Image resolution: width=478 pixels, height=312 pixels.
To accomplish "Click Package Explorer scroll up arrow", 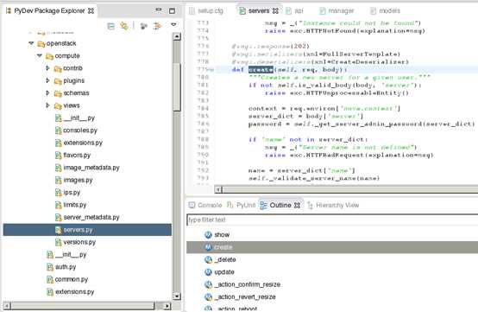I will tap(177, 36).
